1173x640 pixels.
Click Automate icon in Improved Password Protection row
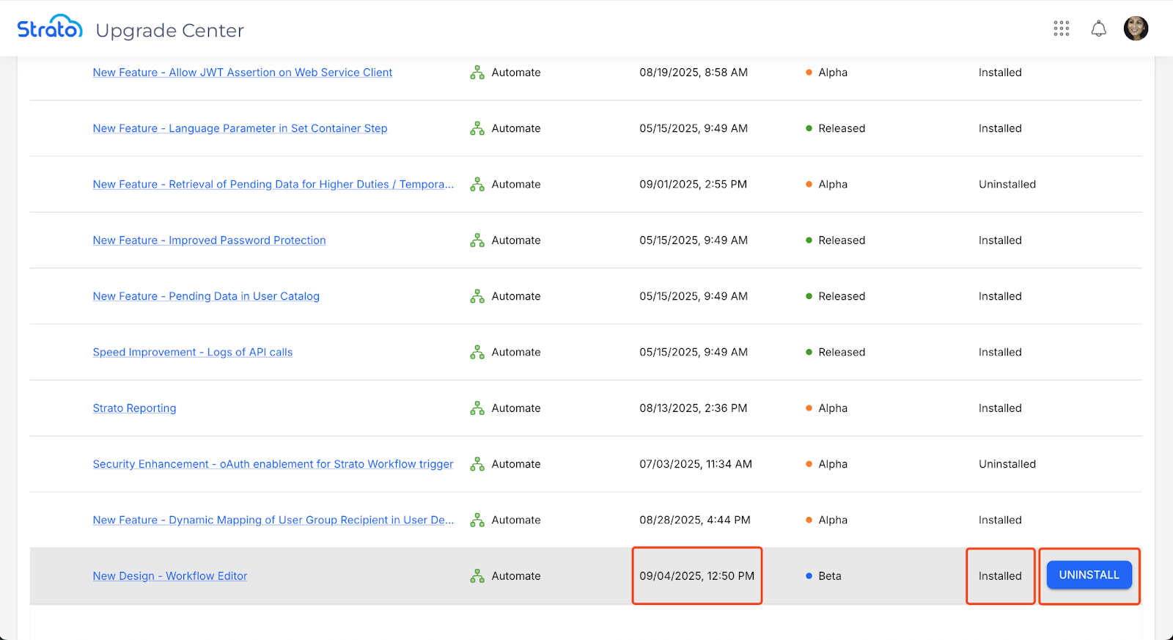point(477,240)
